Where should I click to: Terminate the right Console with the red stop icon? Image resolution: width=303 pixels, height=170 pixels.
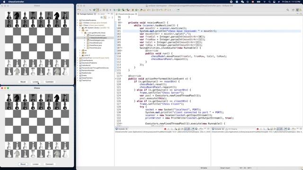[258, 129]
